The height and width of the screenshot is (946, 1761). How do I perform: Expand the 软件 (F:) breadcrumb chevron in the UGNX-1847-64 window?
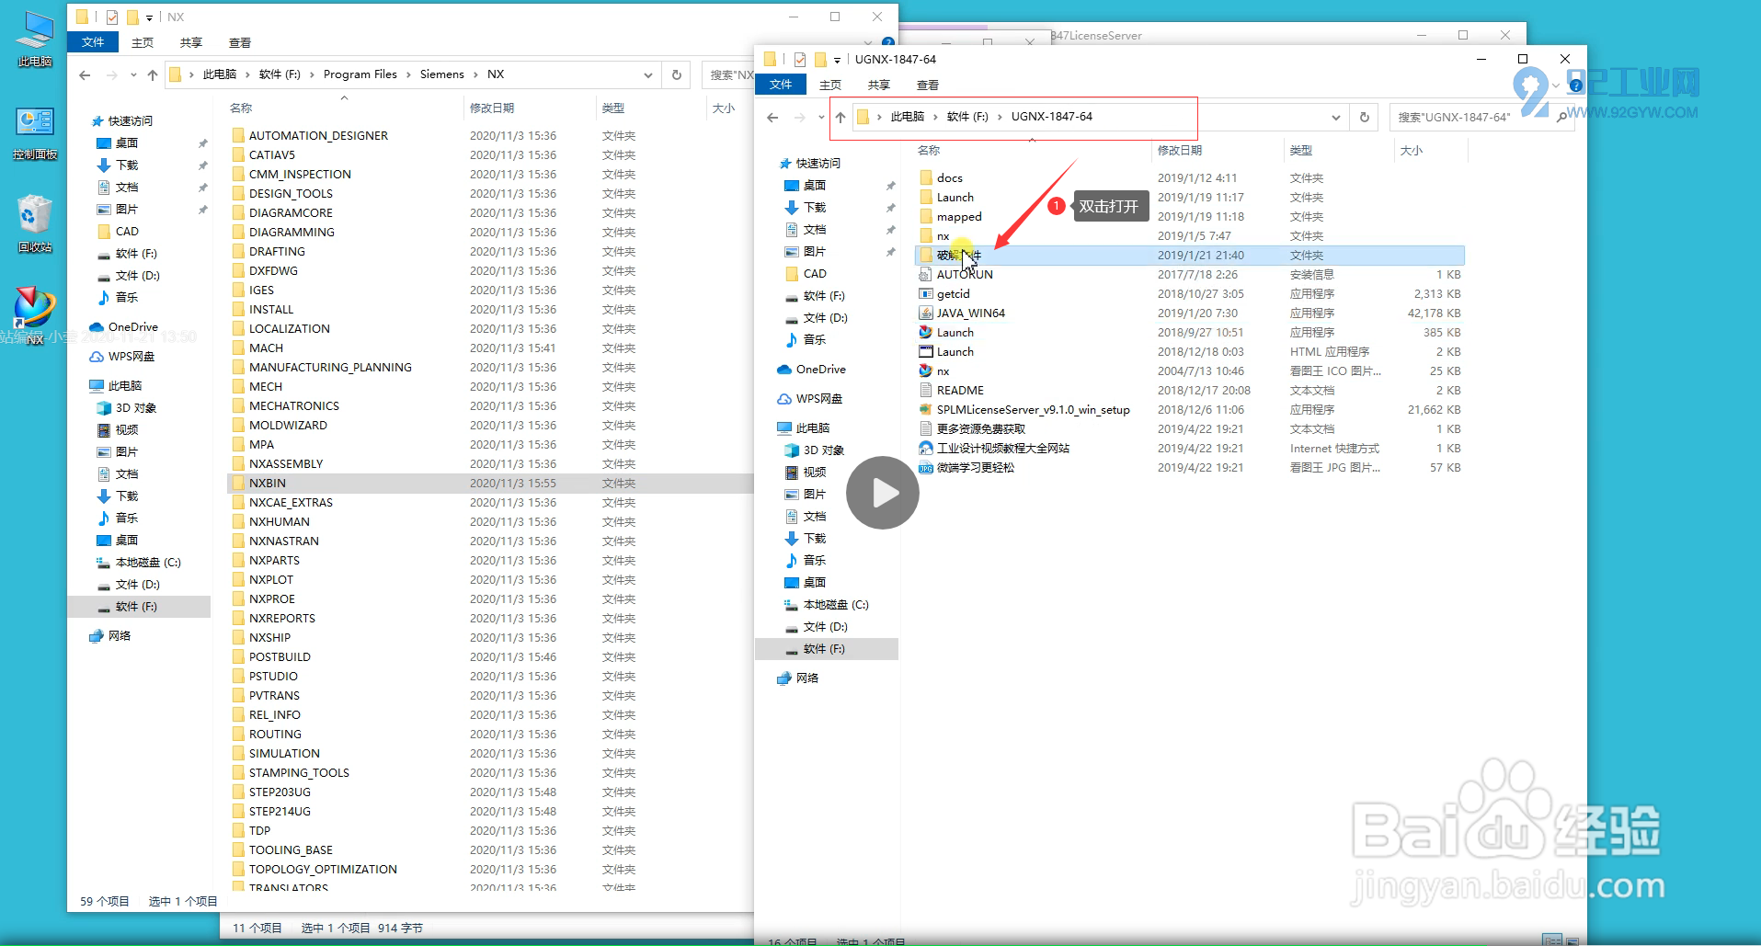(1000, 117)
